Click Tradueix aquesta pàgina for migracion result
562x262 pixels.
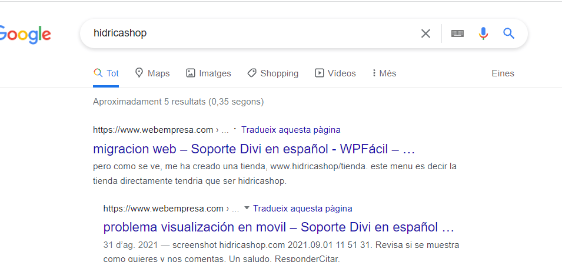coord(291,130)
